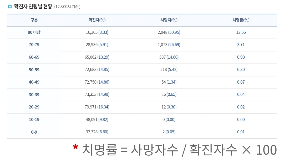Select the 10-19 row label
This screenshot has height=158, width=284.
(34, 119)
